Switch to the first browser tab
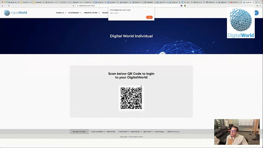The width and height of the screenshot is (263, 148). pos(13,2)
